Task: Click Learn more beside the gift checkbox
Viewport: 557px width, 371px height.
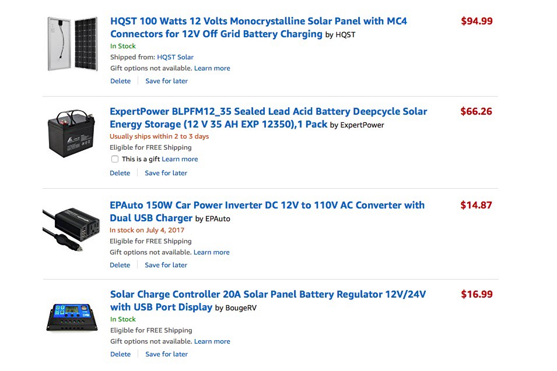Action: click(180, 159)
